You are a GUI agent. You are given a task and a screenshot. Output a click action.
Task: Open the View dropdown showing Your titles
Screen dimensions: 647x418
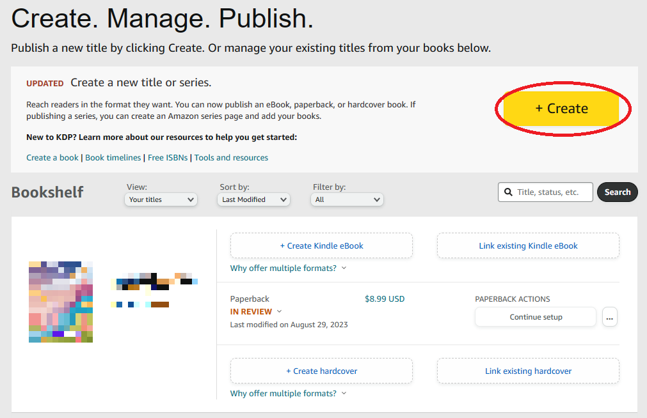(x=161, y=199)
